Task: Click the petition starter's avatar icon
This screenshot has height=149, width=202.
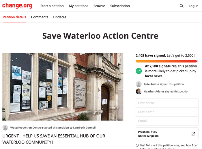Action: click(5, 127)
